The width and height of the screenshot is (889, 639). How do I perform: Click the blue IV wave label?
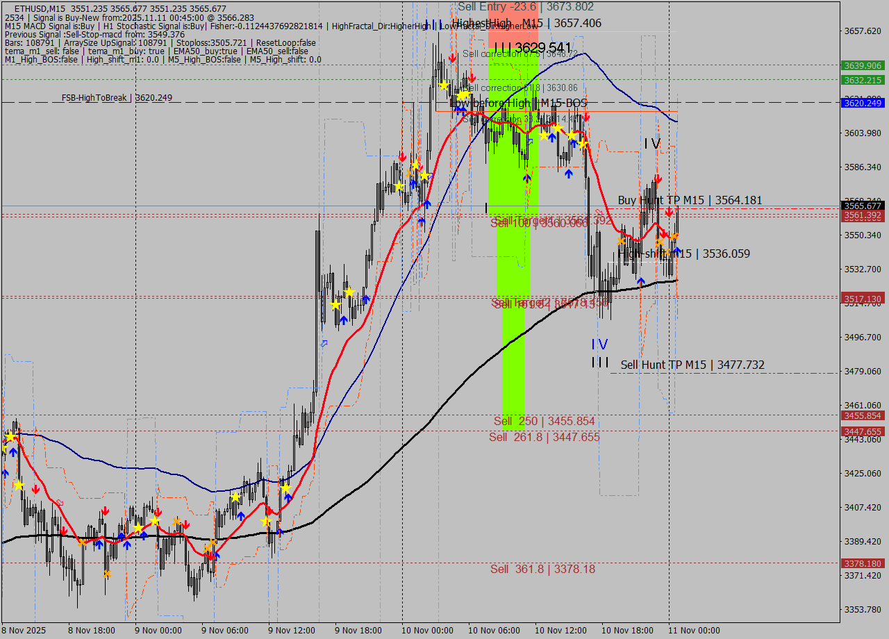coord(599,345)
